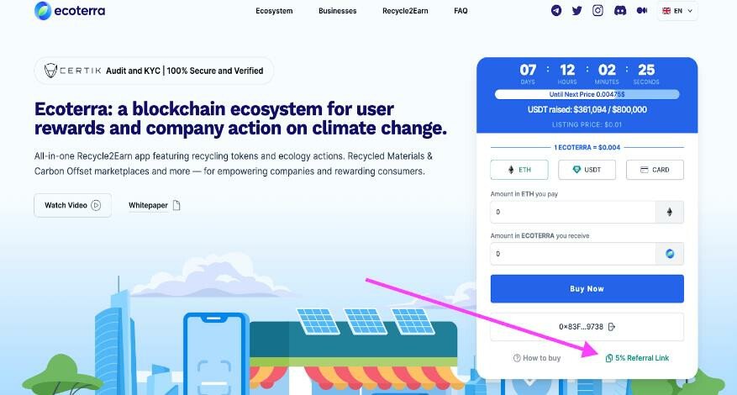Click the presale progress bar
The height and width of the screenshot is (395, 737).
coord(587,94)
